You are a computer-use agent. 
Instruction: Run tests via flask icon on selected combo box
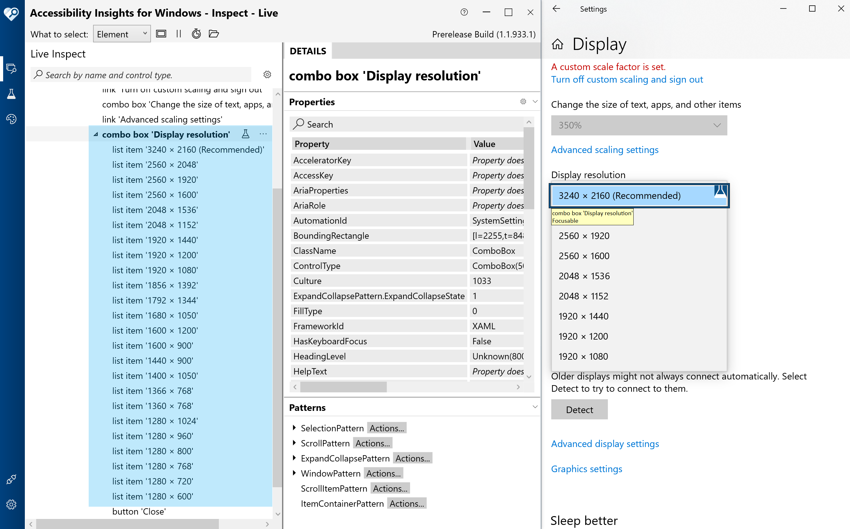(x=246, y=134)
